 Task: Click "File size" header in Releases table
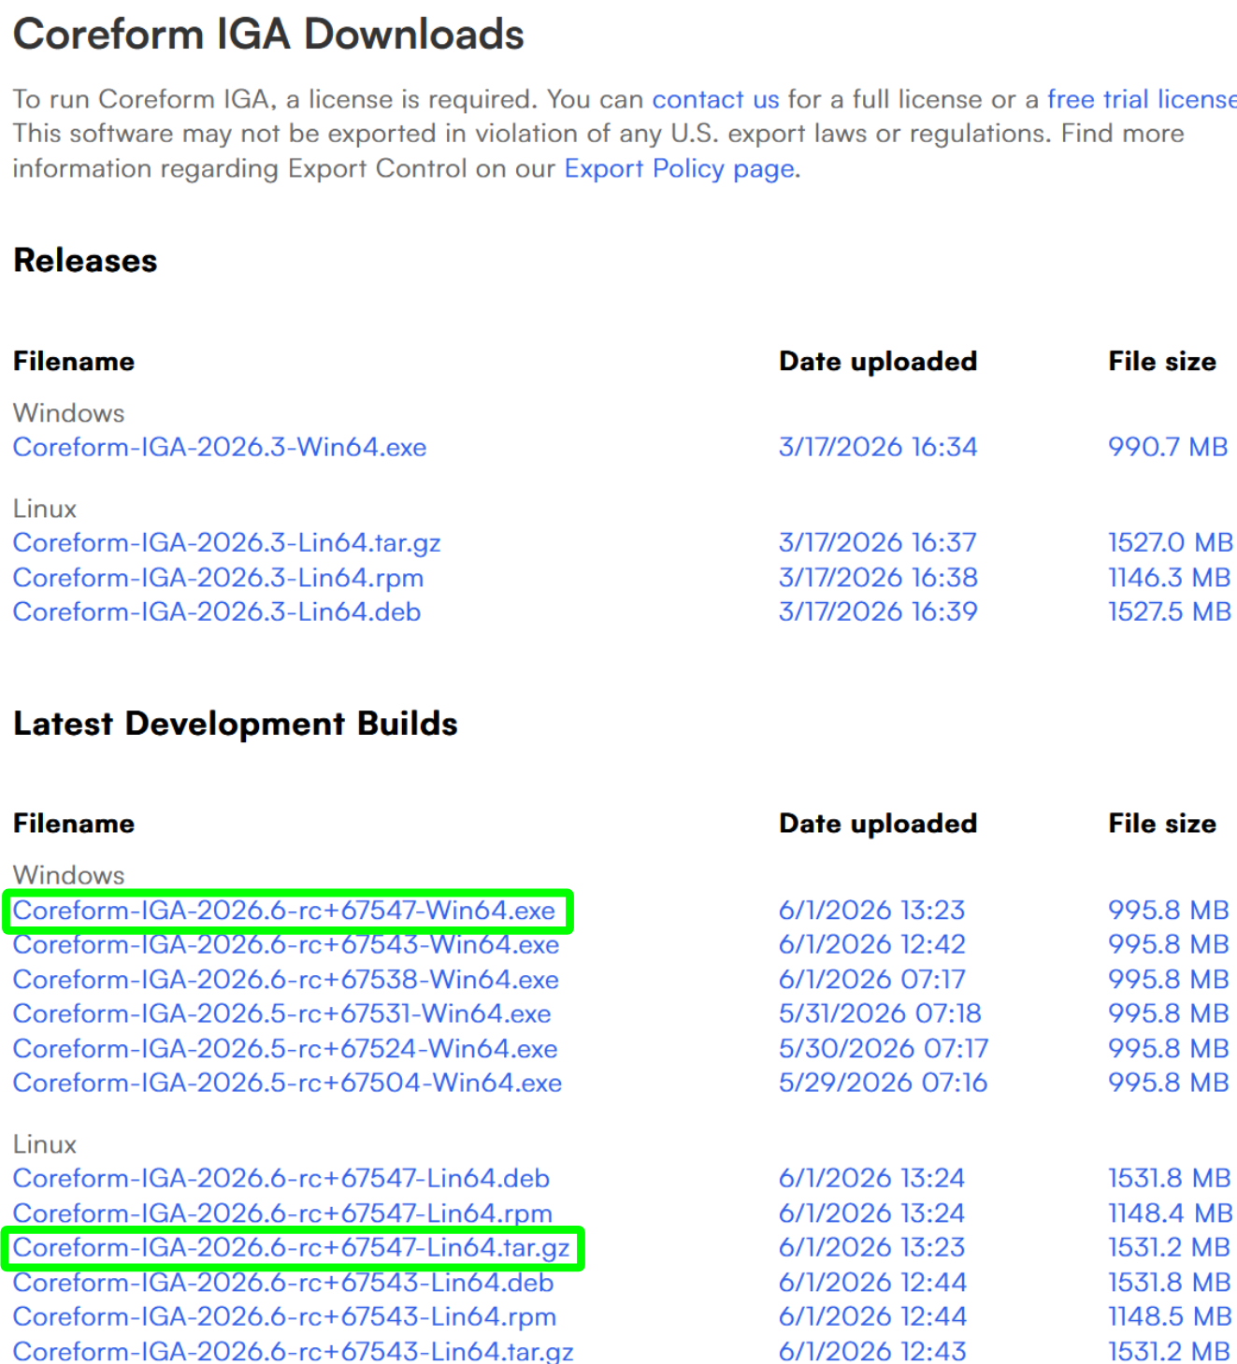point(1162,362)
